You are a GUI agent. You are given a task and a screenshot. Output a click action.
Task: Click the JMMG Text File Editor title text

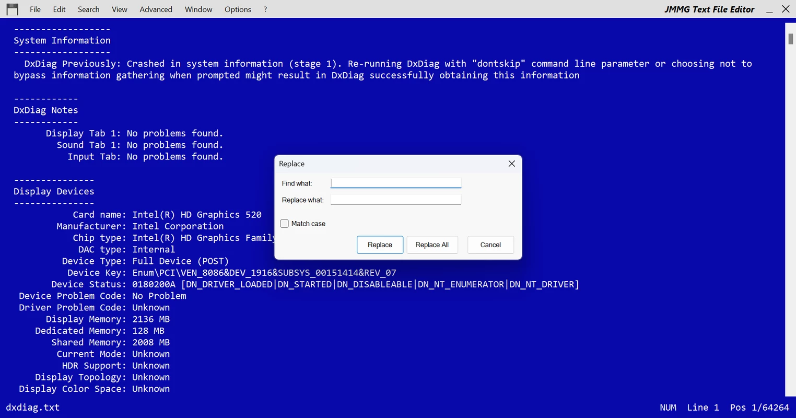(x=709, y=9)
